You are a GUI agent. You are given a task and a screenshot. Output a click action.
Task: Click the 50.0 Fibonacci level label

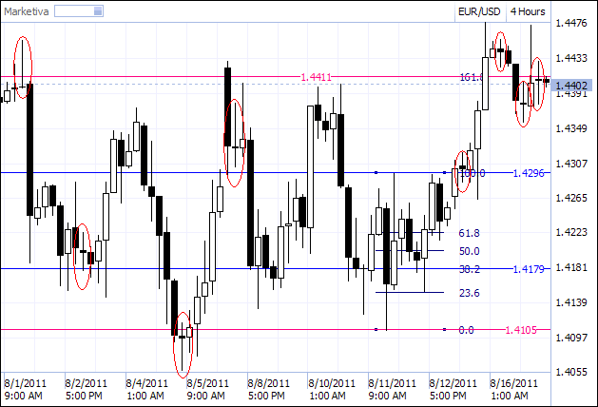point(469,251)
